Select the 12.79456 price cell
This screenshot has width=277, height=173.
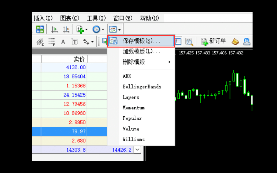[x=64, y=104]
